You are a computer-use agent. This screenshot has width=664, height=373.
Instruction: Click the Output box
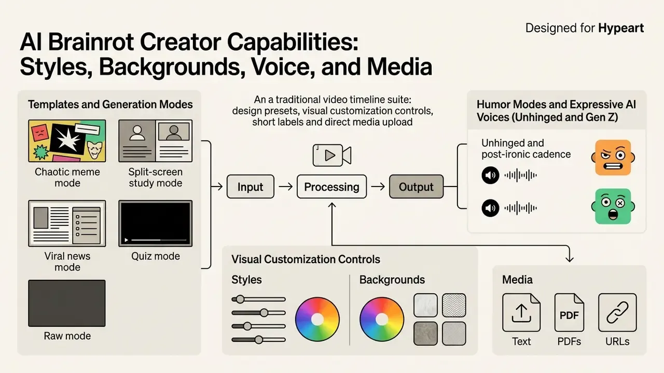click(416, 187)
